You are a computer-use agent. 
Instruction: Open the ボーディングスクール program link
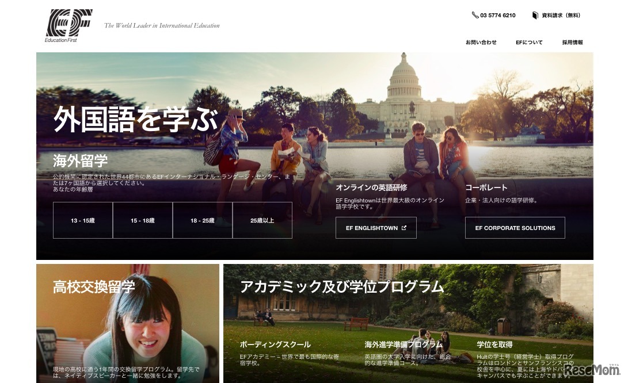[x=275, y=344]
